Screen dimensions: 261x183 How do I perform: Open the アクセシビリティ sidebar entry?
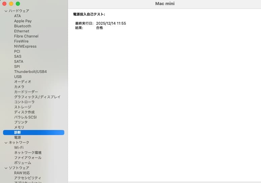28,178
